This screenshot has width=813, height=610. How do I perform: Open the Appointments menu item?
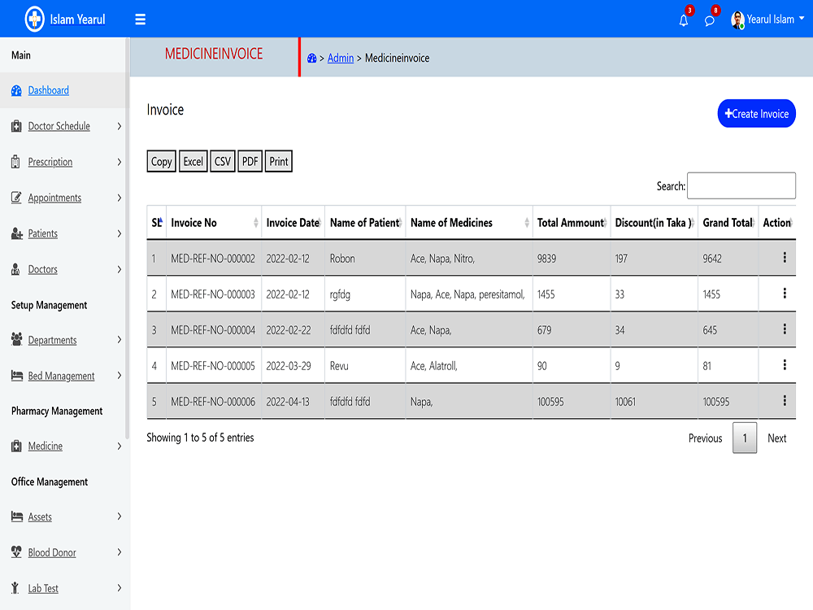(54, 198)
